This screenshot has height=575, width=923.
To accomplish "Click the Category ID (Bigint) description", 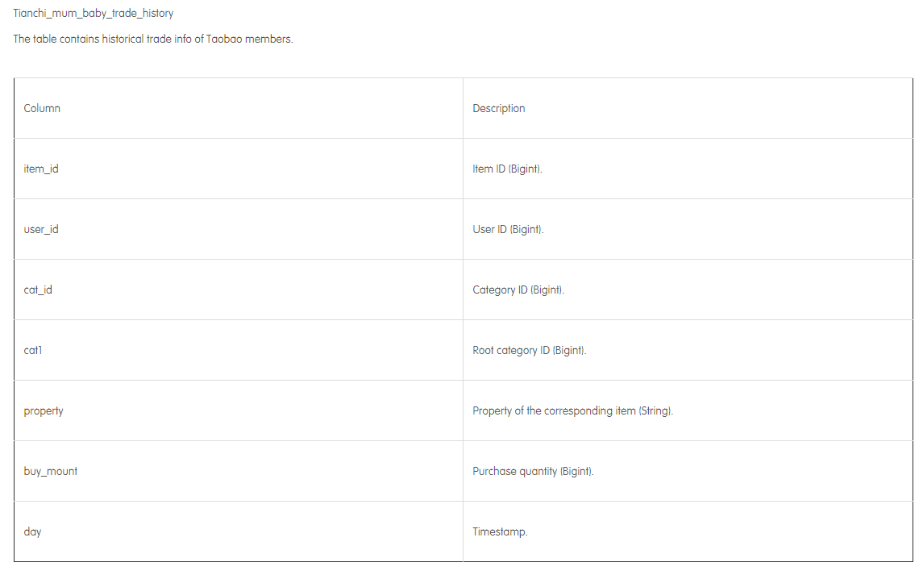I will (x=518, y=290).
